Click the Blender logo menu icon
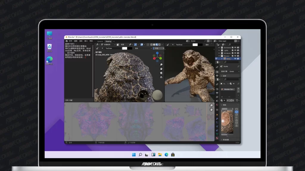 [x=66, y=41]
